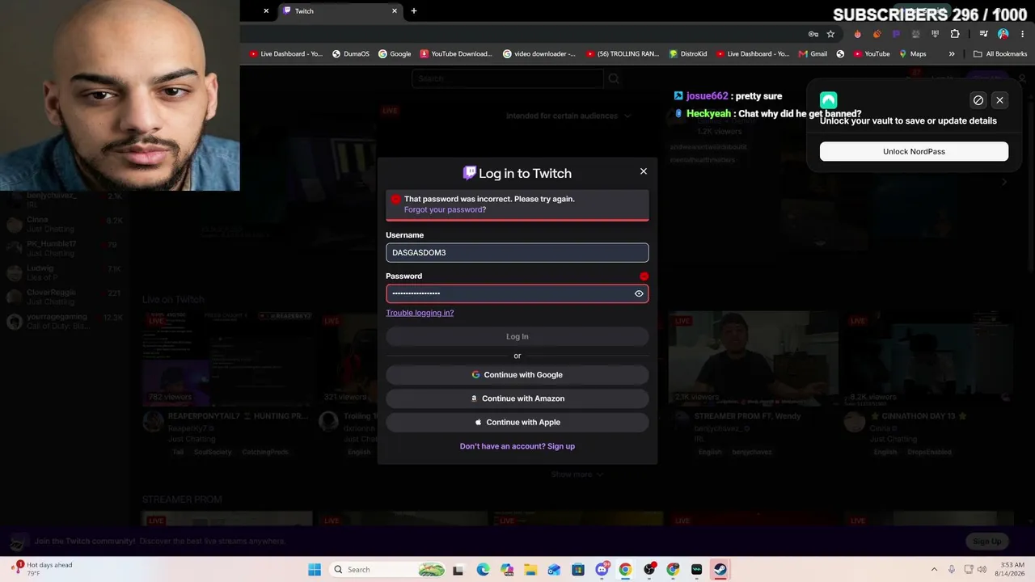Open the TROLLING RAN bookmark
Viewport: 1035px width, 582px height.
623,54
